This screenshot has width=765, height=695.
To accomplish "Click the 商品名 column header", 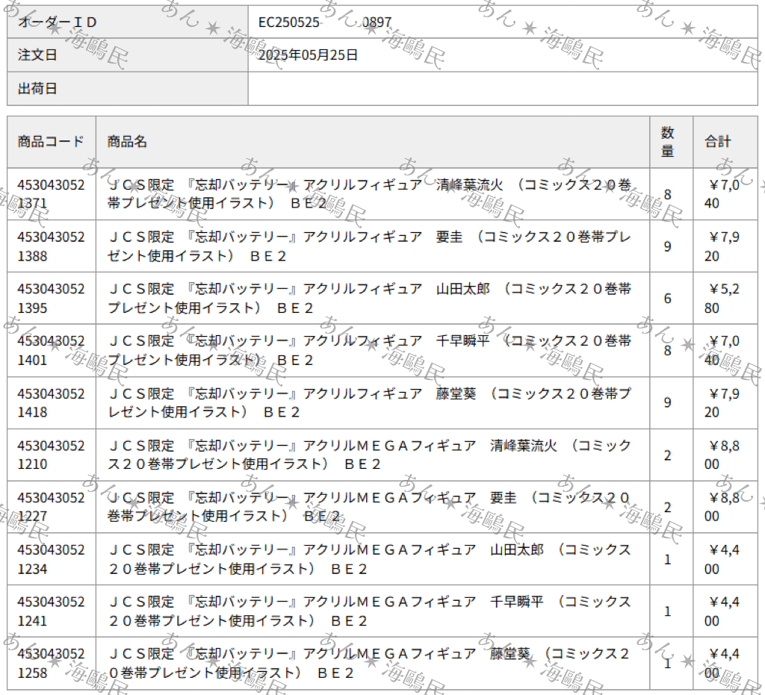I will [373, 142].
